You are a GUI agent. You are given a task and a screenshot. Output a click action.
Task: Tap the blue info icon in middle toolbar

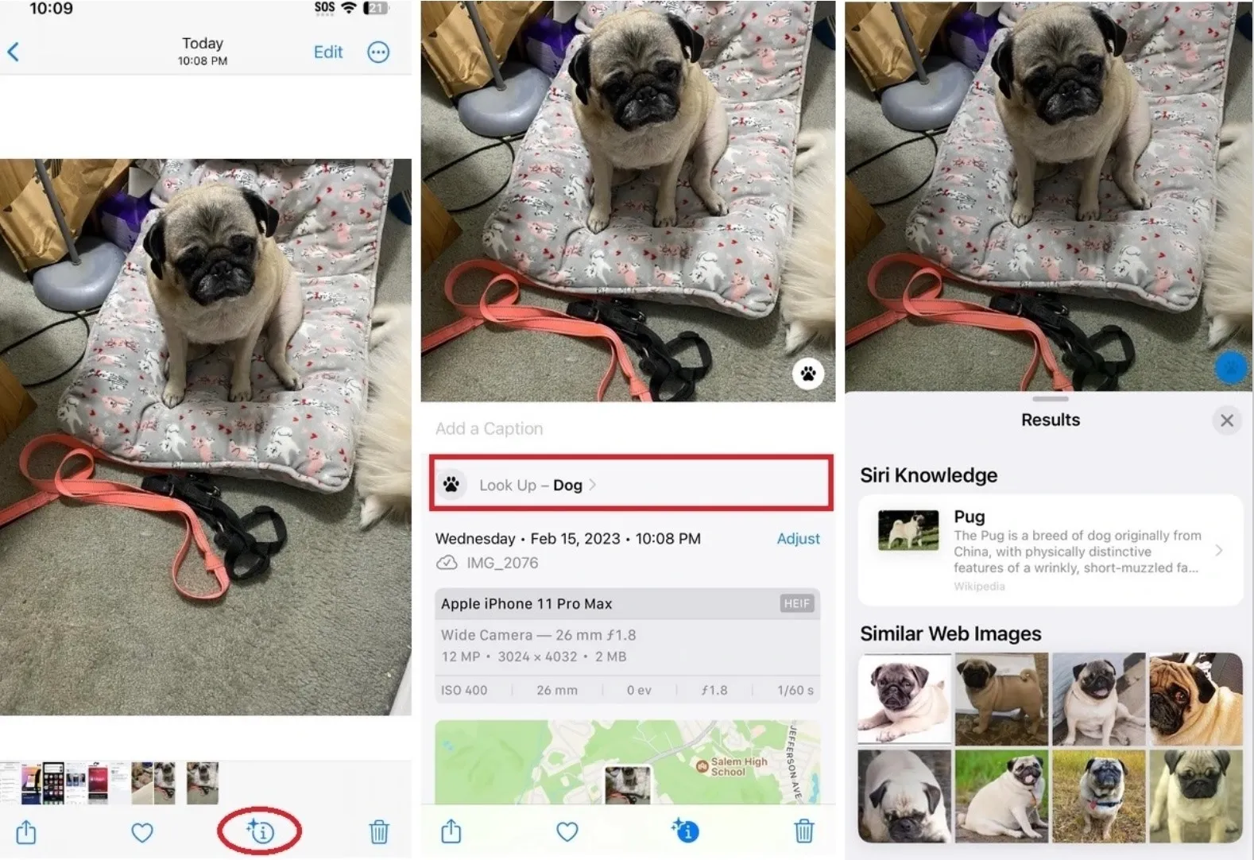coord(685,831)
